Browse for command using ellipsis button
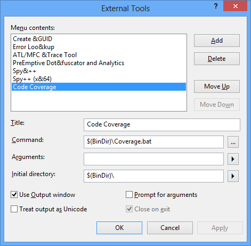251x246 pixels. tap(233, 142)
